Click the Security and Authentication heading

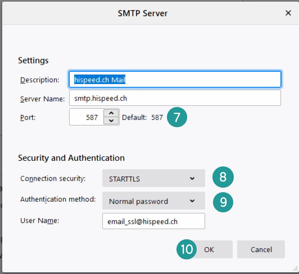tap(71, 158)
